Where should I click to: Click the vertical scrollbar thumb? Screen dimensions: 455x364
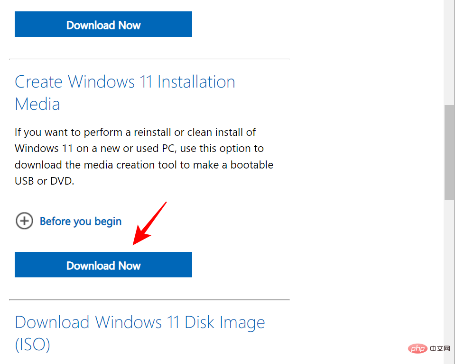tap(449, 152)
